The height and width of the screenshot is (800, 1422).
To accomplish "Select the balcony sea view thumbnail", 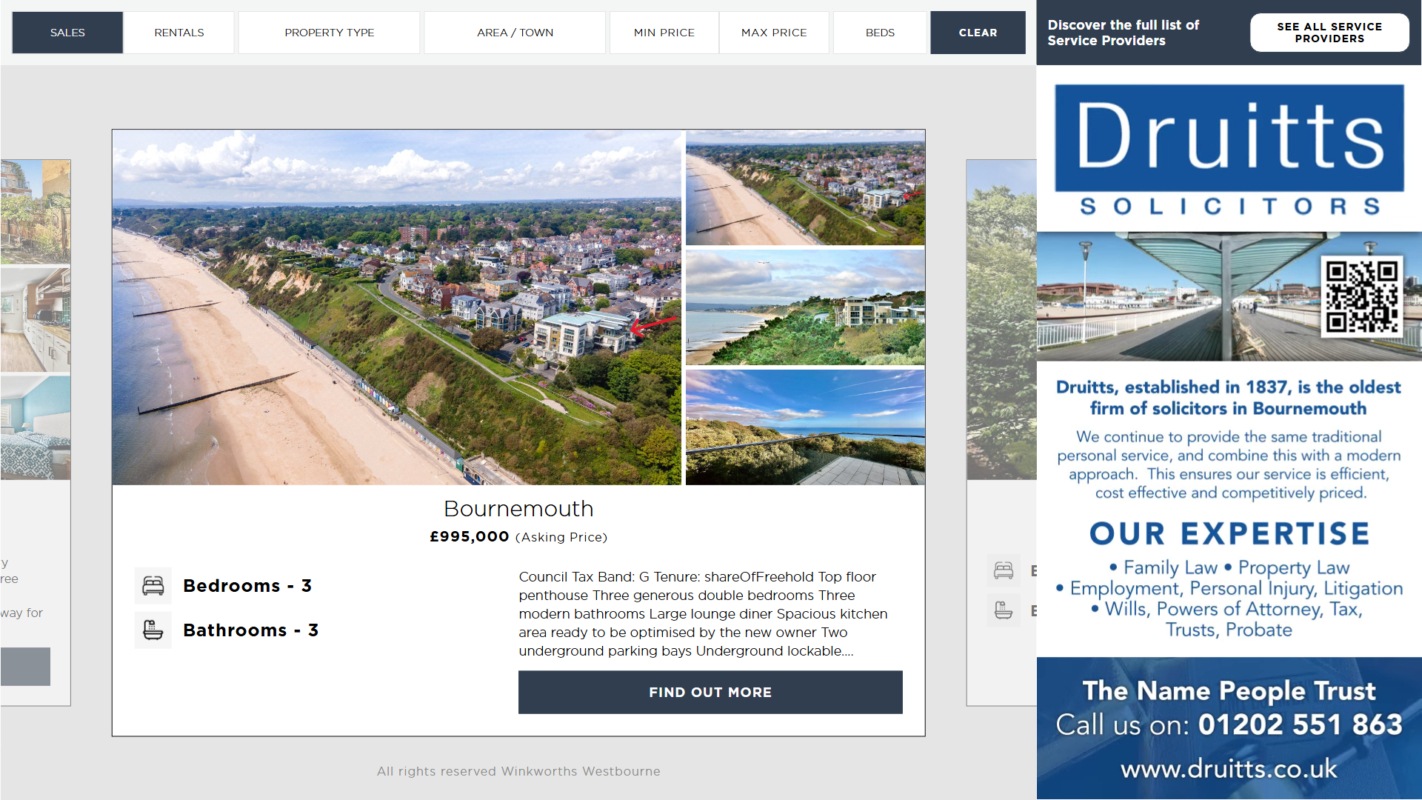I will 805,427.
